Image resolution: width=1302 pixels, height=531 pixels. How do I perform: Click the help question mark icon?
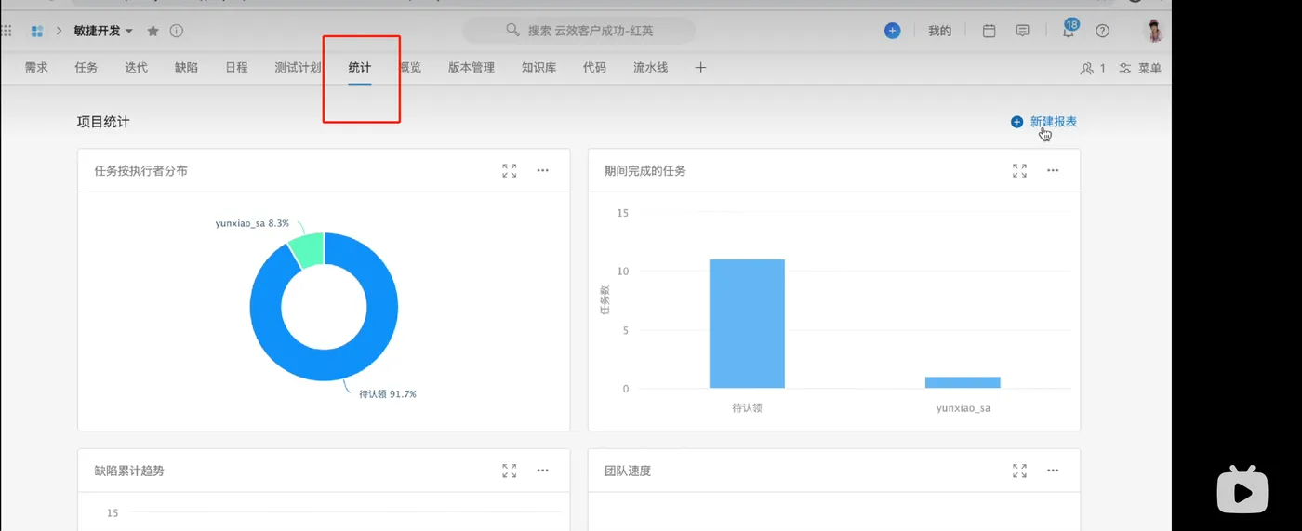1102,31
